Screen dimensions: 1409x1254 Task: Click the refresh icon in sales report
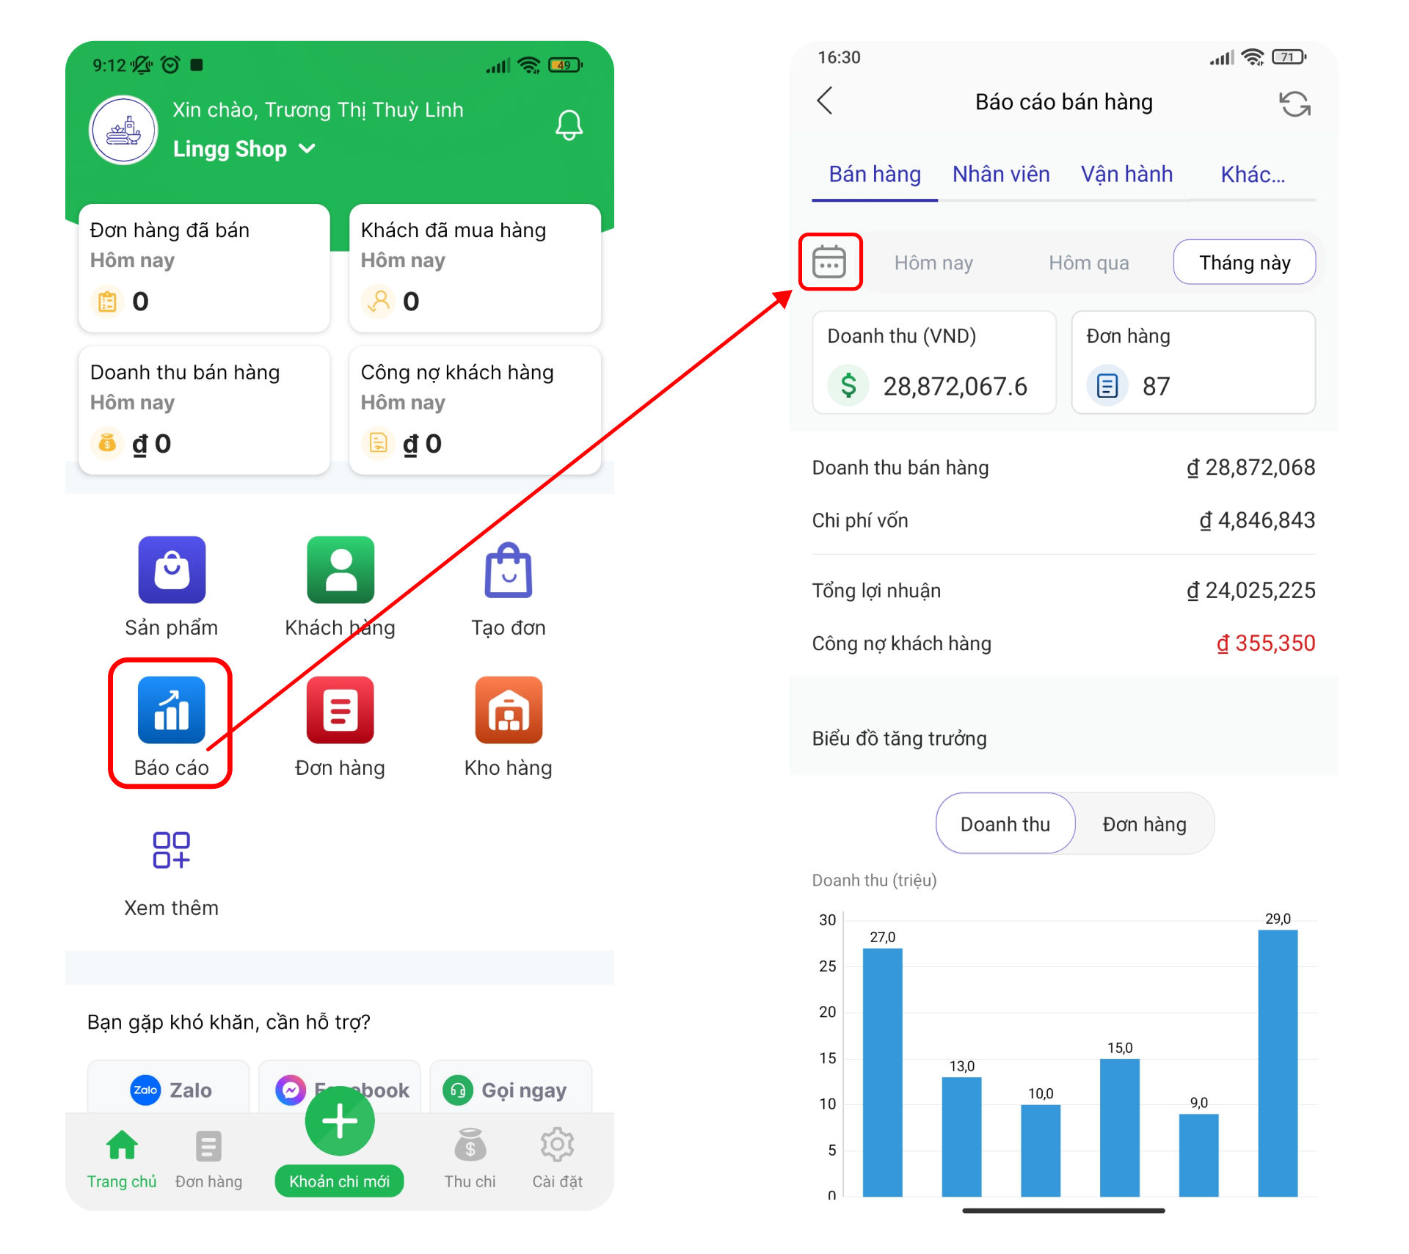pos(1295,103)
